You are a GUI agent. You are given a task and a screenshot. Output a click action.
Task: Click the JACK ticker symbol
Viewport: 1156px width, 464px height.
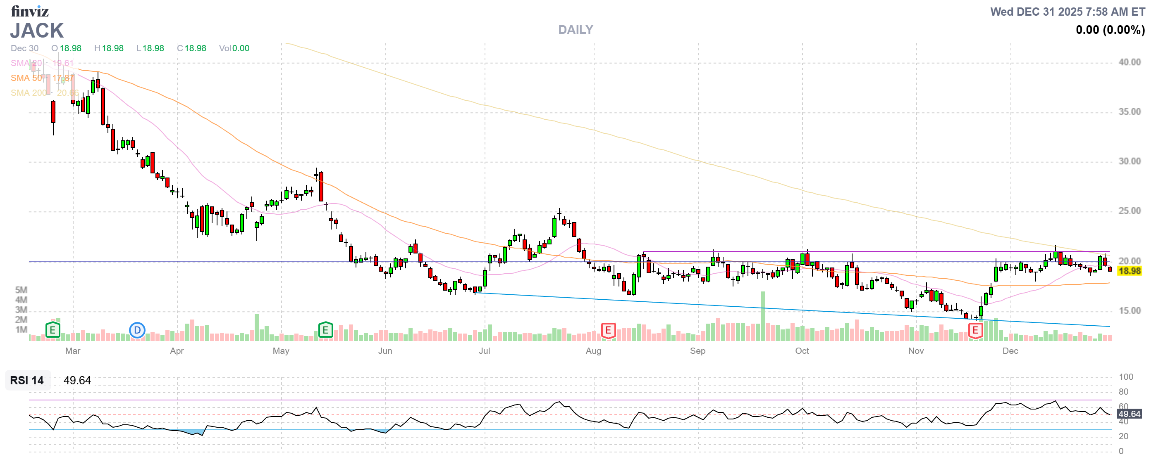37,31
